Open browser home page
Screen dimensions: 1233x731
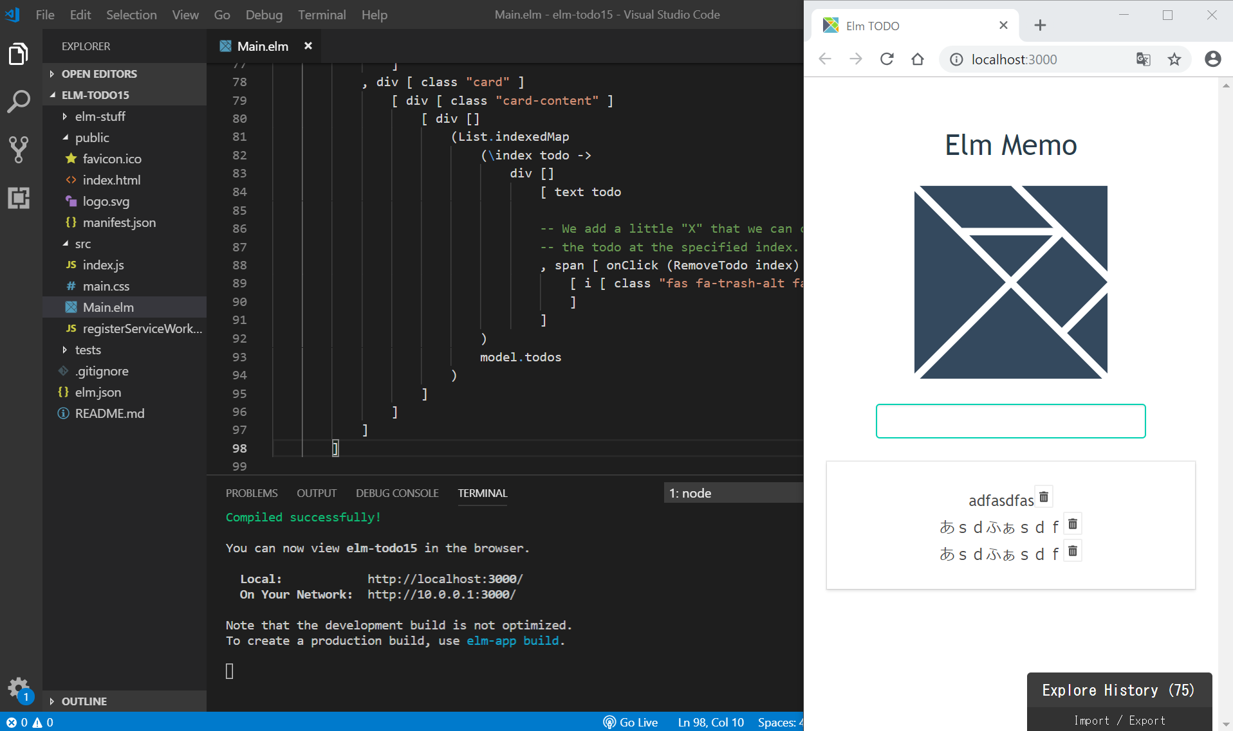[918, 59]
